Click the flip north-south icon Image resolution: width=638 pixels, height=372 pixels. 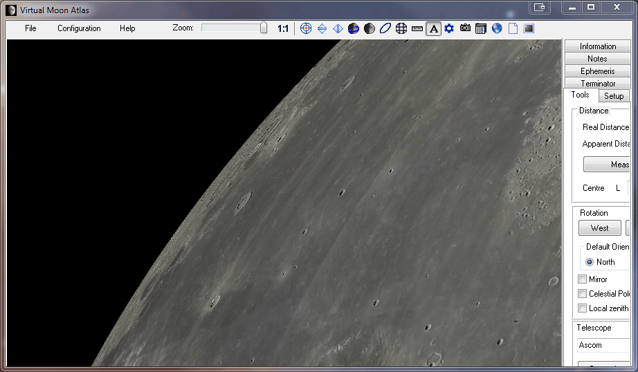(x=322, y=28)
